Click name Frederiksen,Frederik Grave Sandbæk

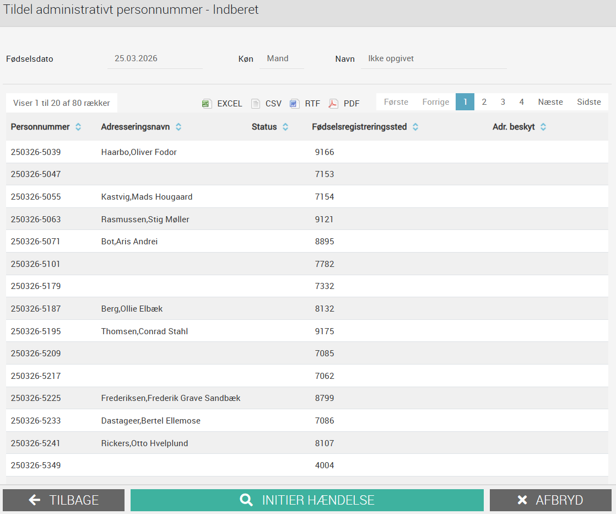click(170, 398)
